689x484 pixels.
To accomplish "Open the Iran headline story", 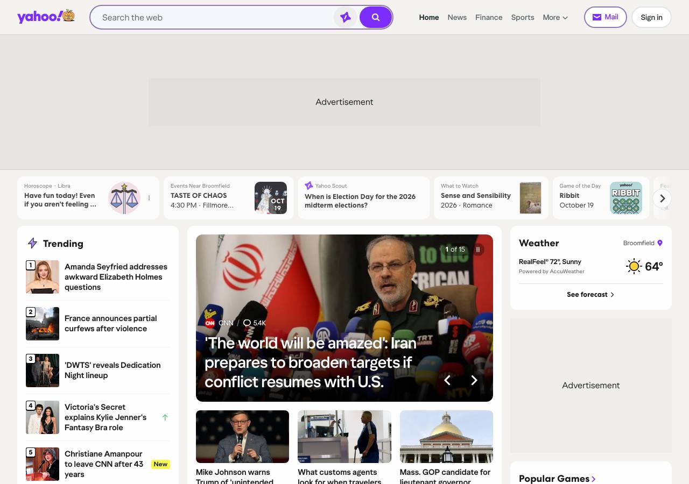I will [311, 362].
